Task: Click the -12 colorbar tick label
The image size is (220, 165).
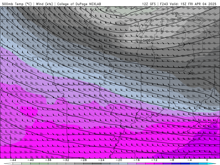Action: 154,160
